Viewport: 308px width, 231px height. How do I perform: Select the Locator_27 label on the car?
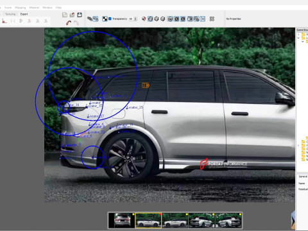click(x=96, y=116)
